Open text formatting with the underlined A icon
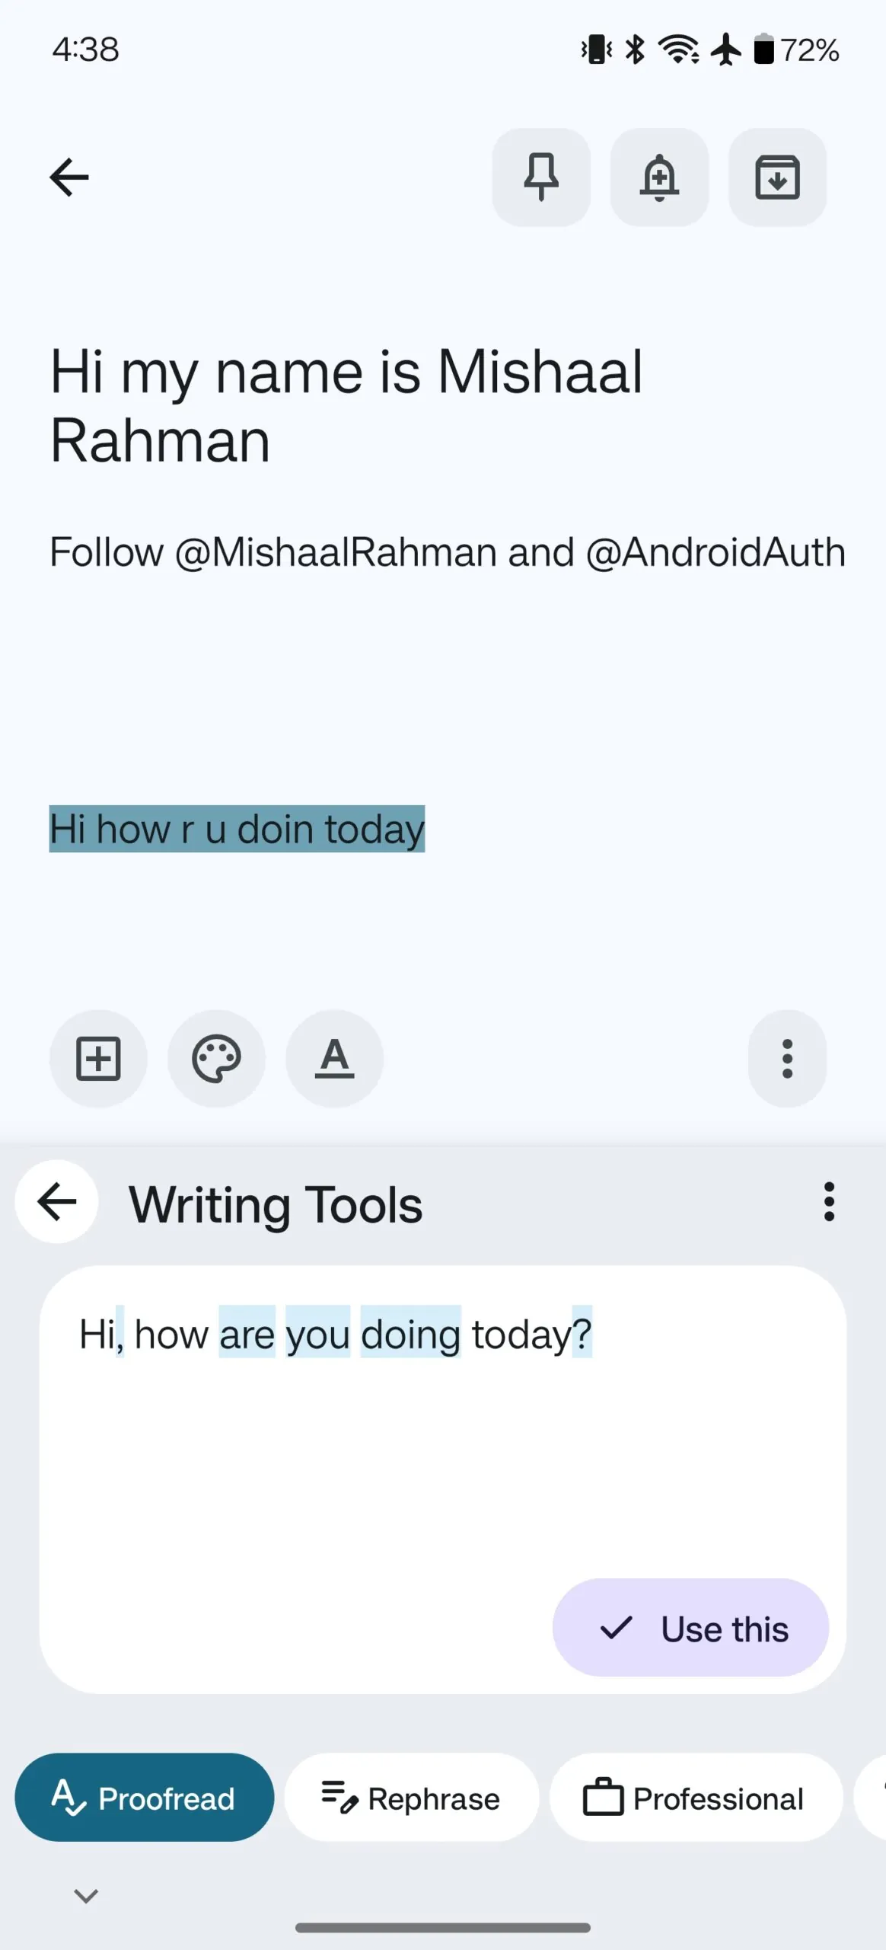This screenshot has height=1950, width=886. tap(334, 1059)
